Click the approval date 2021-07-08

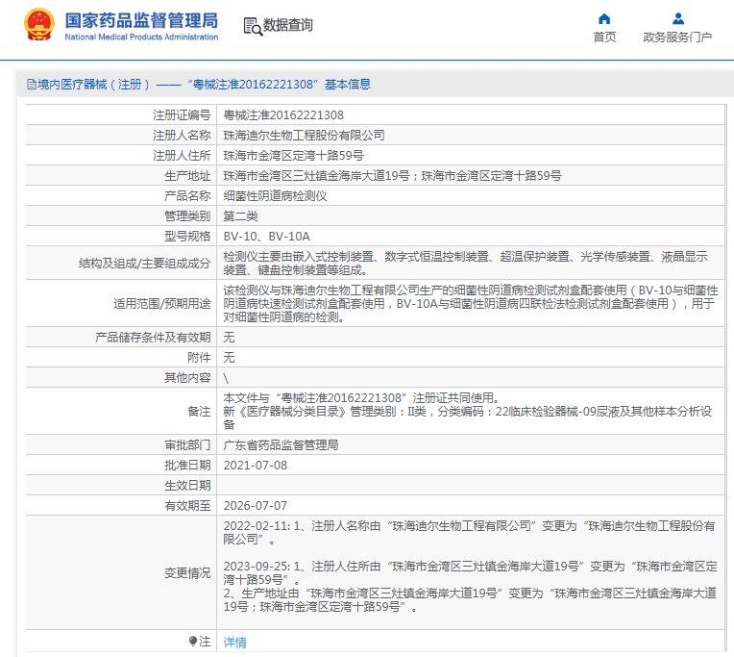coord(256,466)
